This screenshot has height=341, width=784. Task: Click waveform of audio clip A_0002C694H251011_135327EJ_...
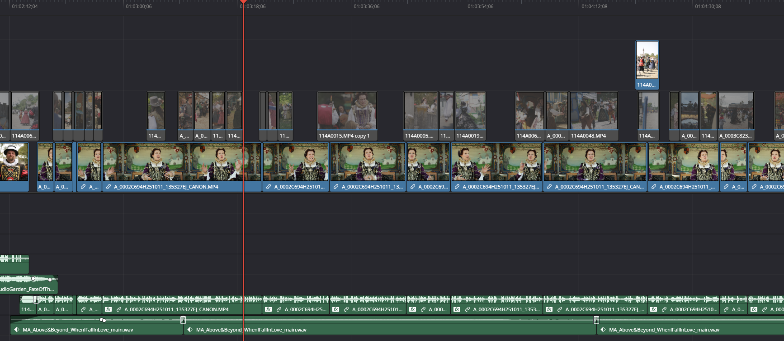pyautogui.click(x=595, y=300)
